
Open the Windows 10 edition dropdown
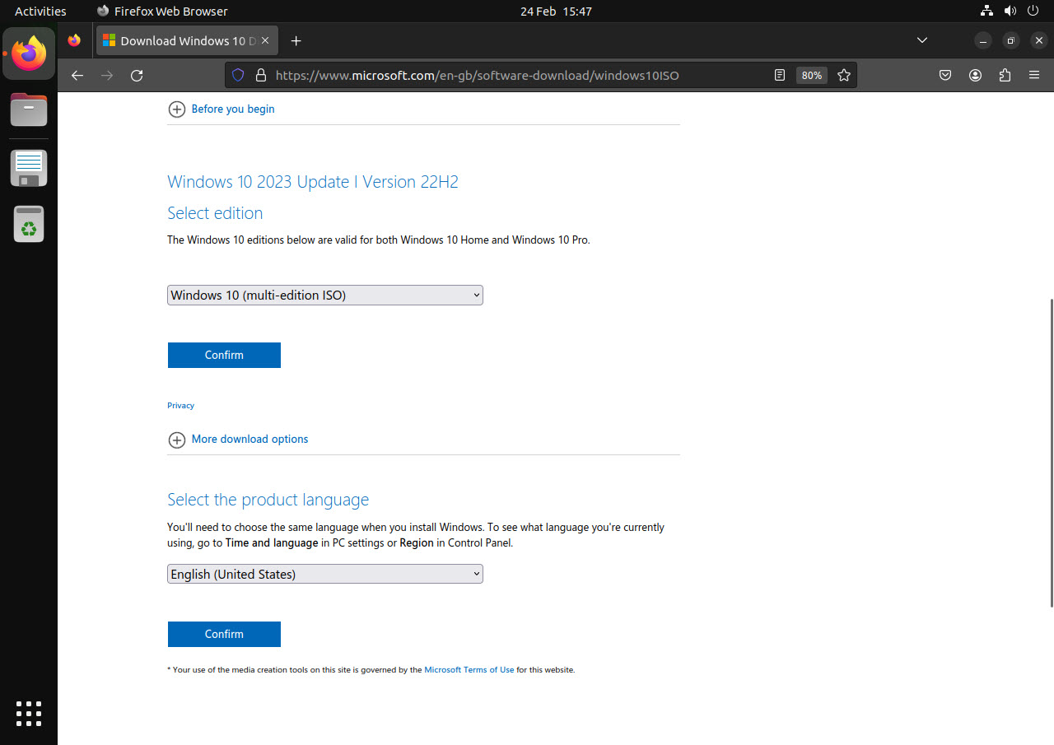[x=324, y=295]
